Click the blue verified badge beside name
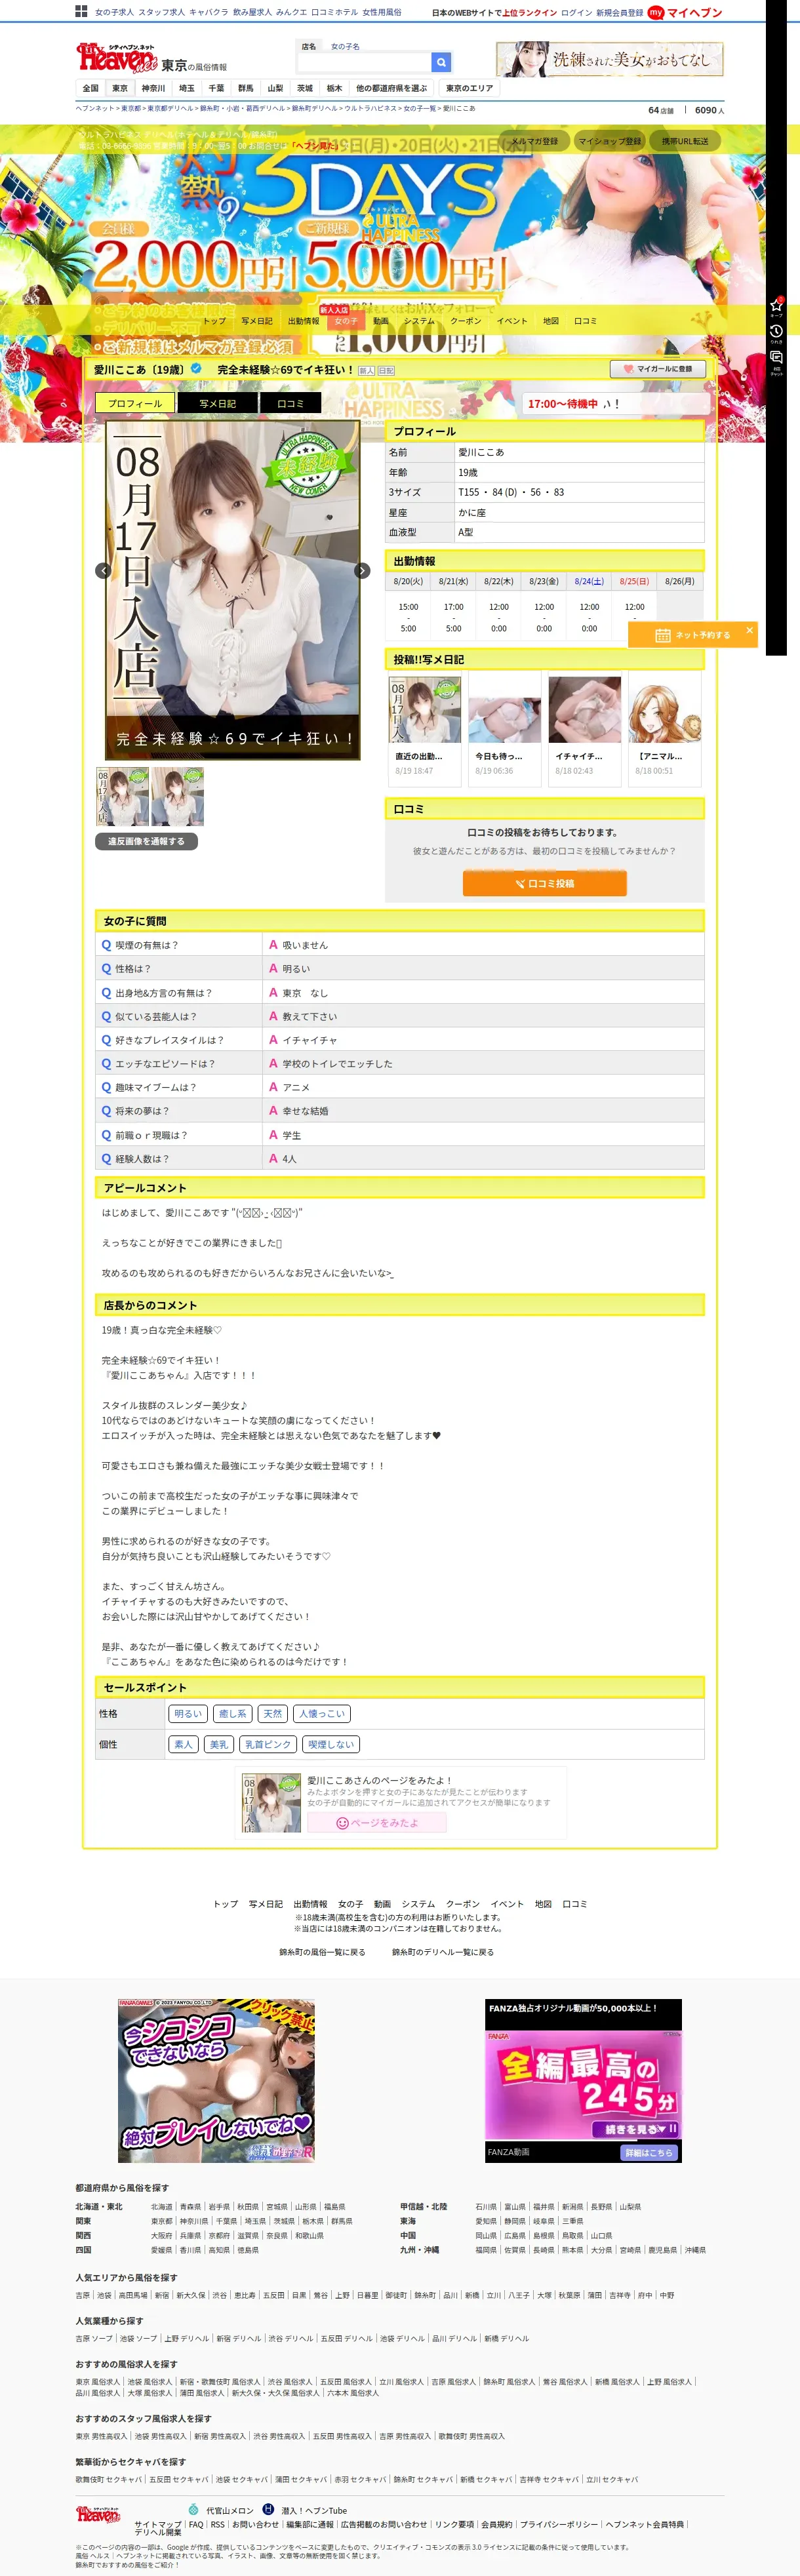Screen dimensions: 800x2576 point(196,369)
